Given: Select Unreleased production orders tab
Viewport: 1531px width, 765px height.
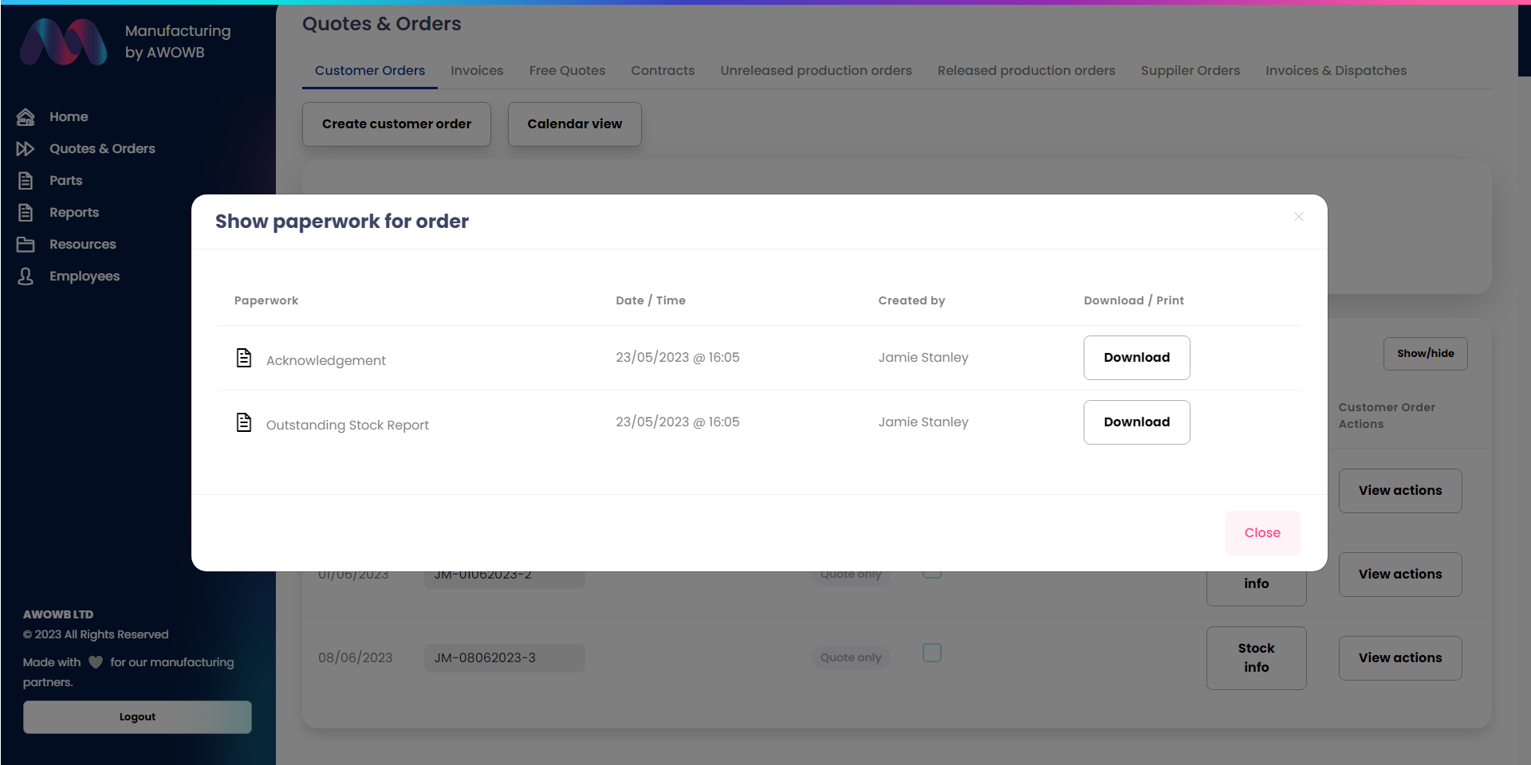Looking at the screenshot, I should tap(816, 70).
